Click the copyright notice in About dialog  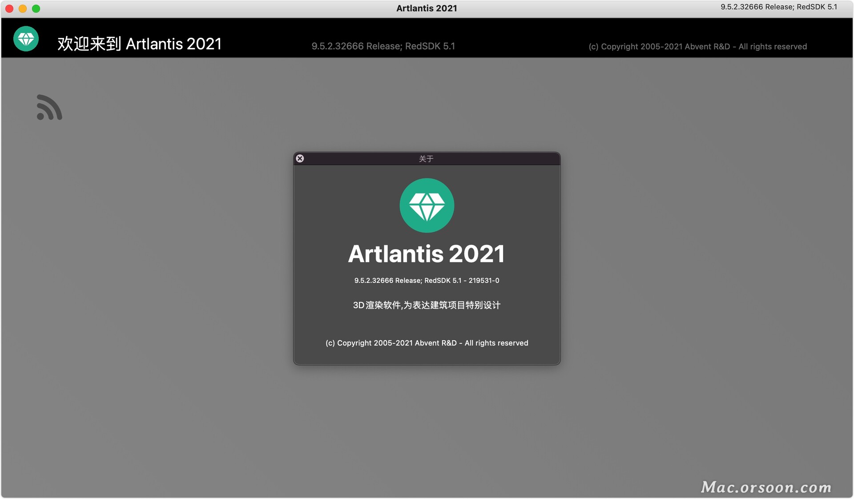tap(427, 343)
